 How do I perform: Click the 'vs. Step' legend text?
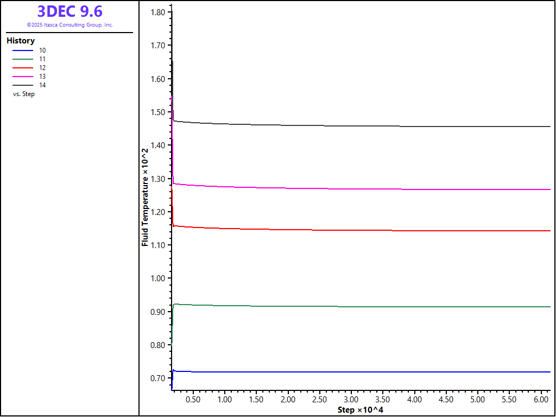point(24,94)
